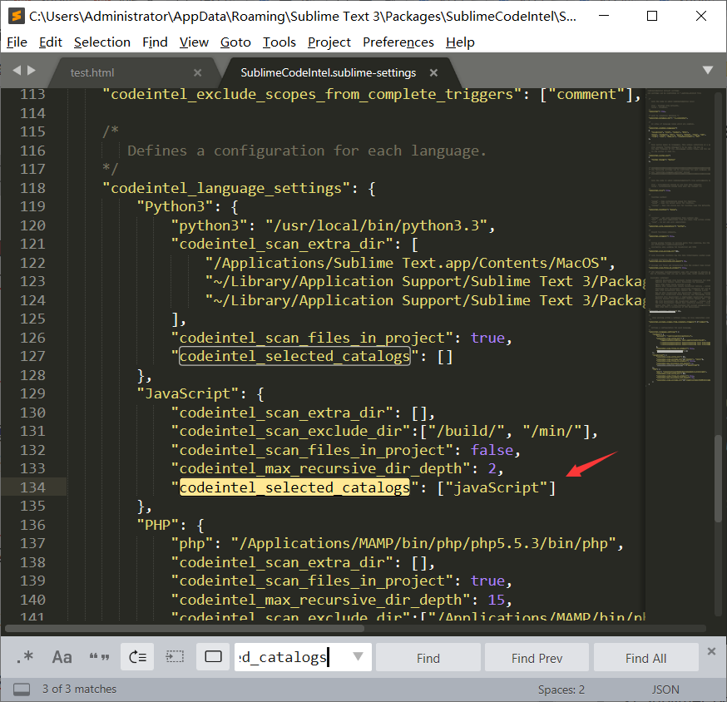Click outlined codeintel_selected_catalogs on line 127
Viewport: 727px width, 702px height.
coord(295,356)
